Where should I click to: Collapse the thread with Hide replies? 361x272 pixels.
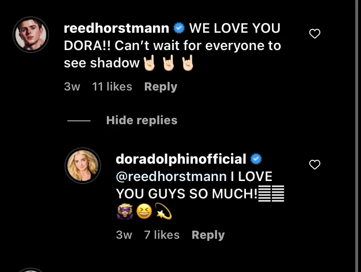click(142, 120)
